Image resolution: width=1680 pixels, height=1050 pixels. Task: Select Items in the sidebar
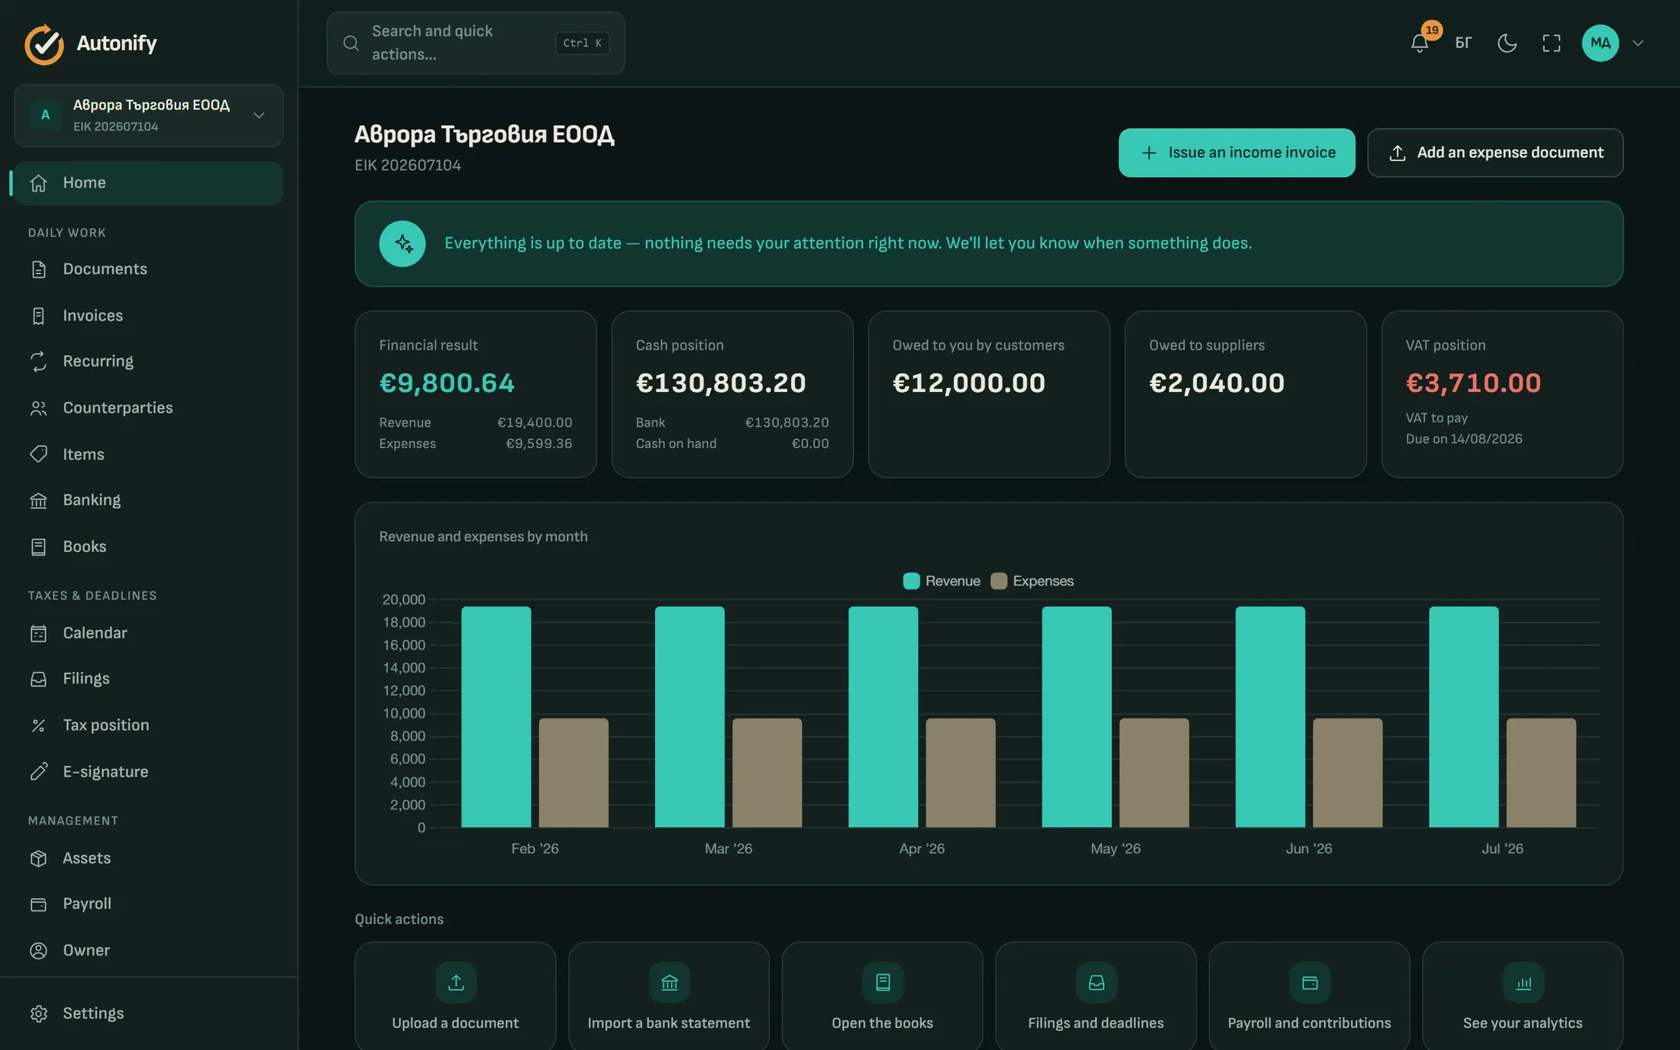point(149,454)
